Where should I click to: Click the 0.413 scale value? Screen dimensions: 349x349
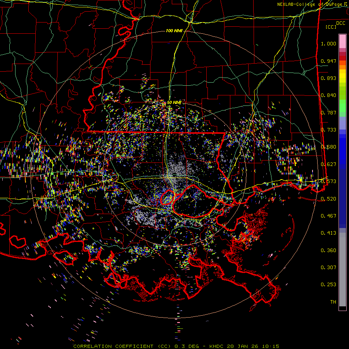(x=328, y=233)
